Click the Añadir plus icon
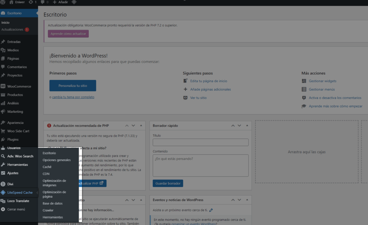This screenshot has width=368, height=225. (x=55, y=2)
